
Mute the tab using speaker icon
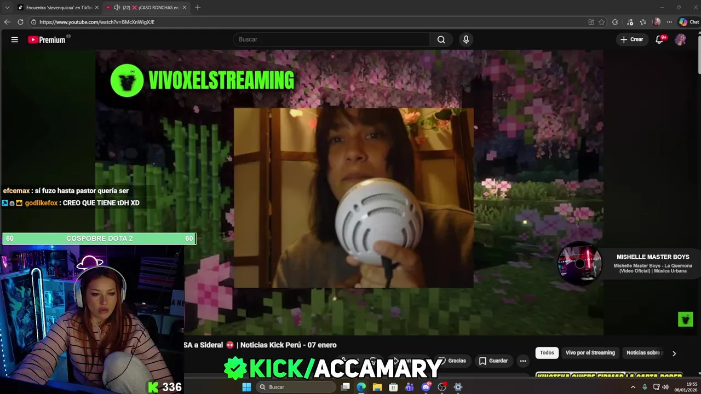point(117,7)
